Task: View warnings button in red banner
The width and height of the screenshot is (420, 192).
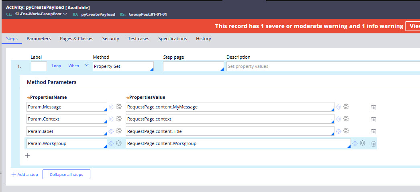Action: pyautogui.click(x=412, y=26)
